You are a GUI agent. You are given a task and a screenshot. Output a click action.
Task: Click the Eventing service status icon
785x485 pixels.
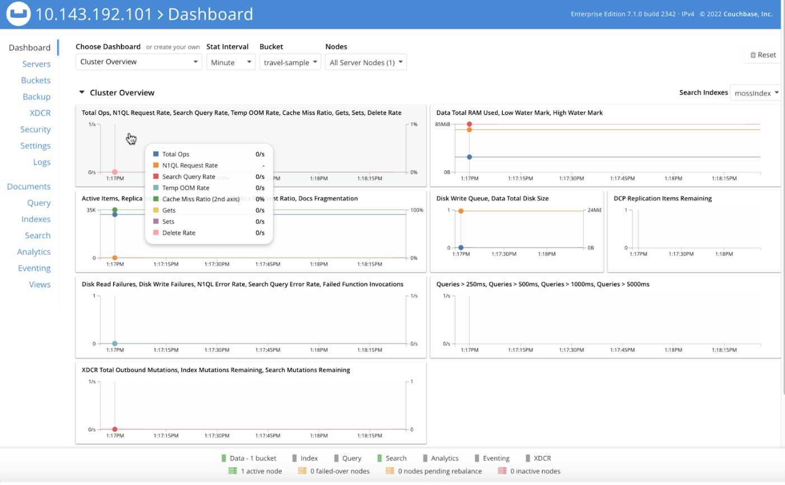[479, 458]
